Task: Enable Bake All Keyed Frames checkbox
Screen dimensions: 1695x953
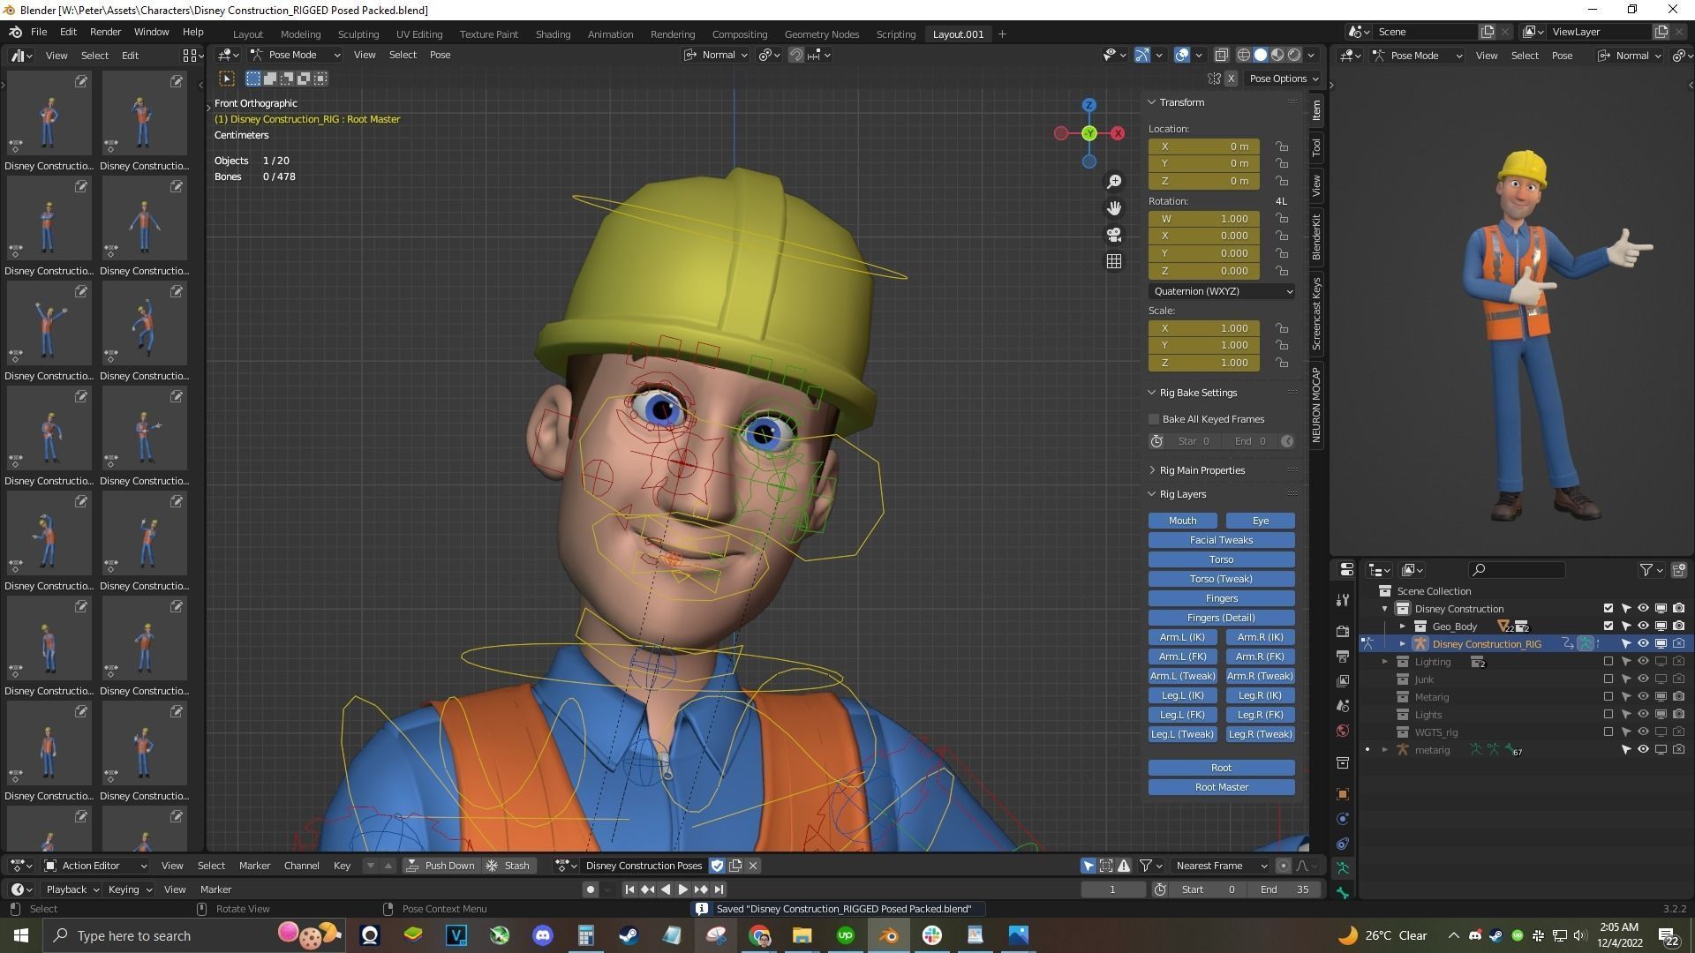Action: (1154, 419)
